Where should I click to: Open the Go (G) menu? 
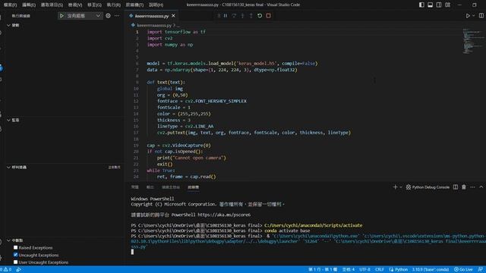[94, 5]
